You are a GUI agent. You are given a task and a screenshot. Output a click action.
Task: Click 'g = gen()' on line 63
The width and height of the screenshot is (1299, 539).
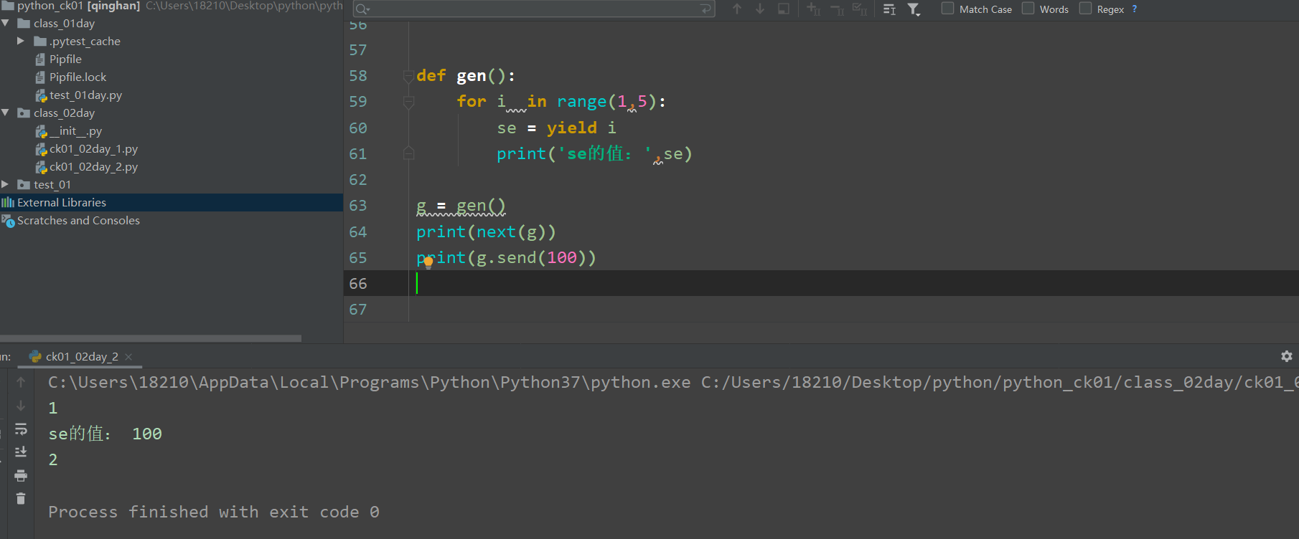click(461, 206)
